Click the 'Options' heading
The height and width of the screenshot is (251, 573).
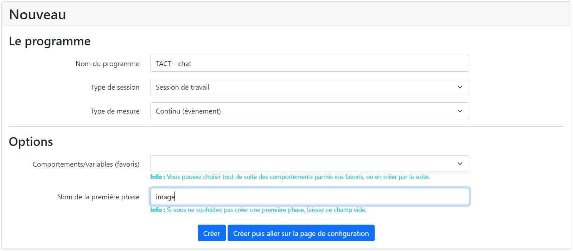(x=31, y=141)
